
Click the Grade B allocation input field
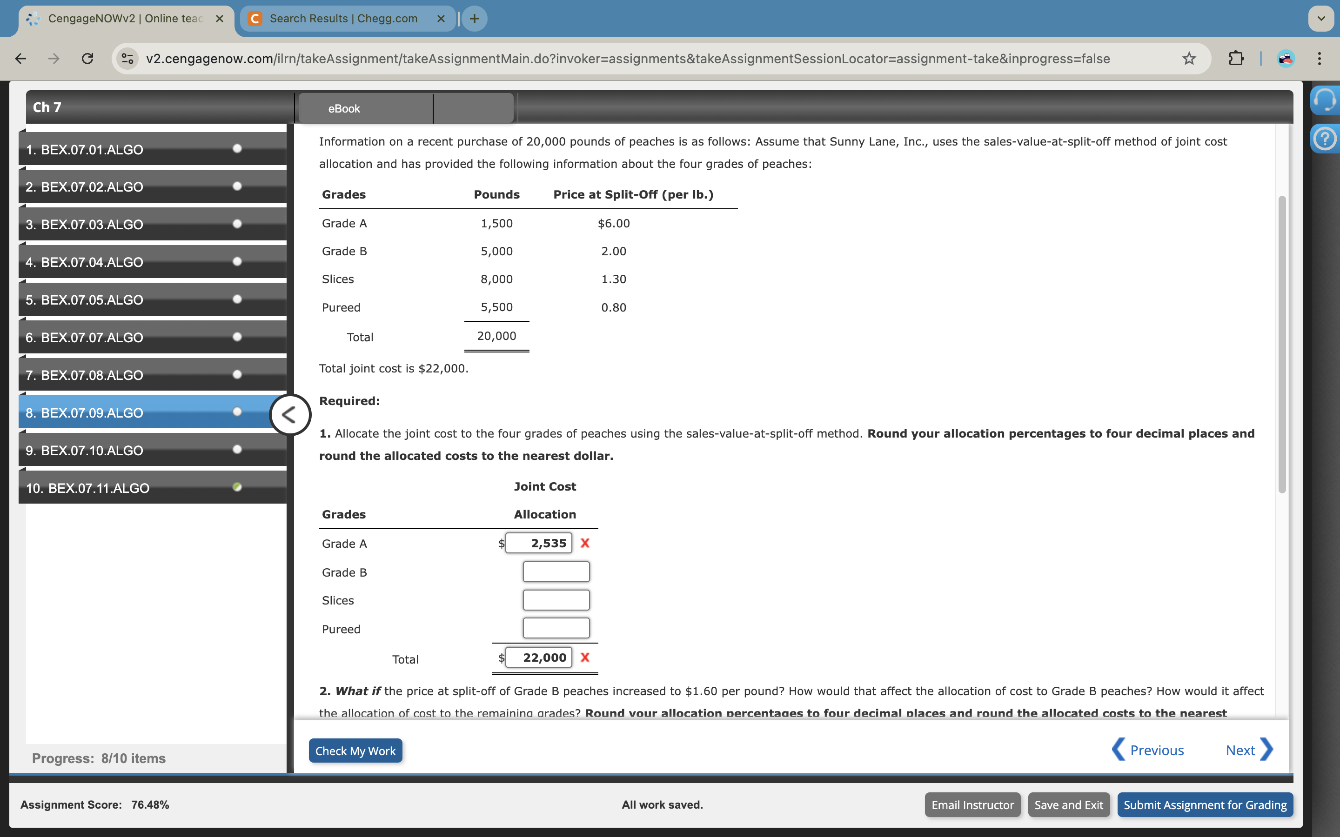pos(555,571)
